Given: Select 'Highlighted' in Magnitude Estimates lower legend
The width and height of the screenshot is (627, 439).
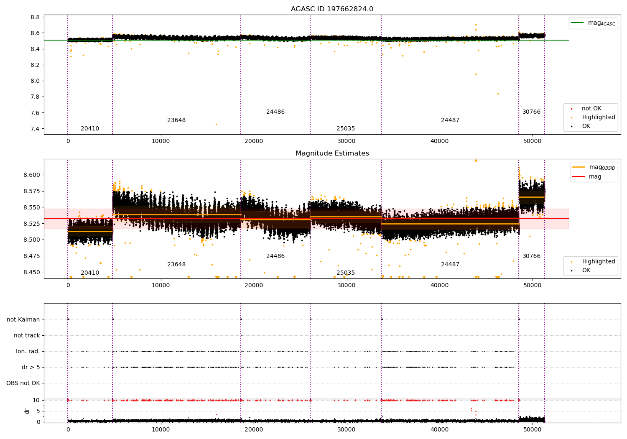Looking at the screenshot, I should coord(599,262).
